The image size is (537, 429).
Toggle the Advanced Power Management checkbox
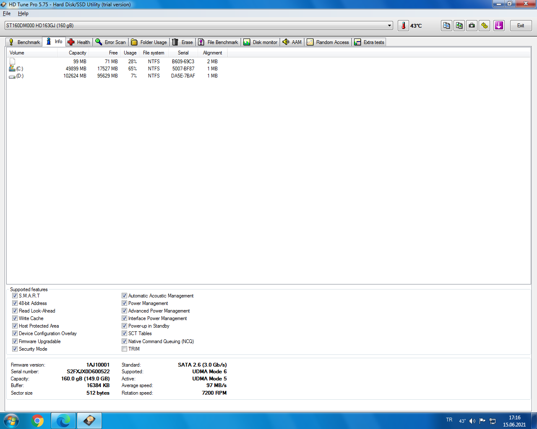click(x=124, y=311)
